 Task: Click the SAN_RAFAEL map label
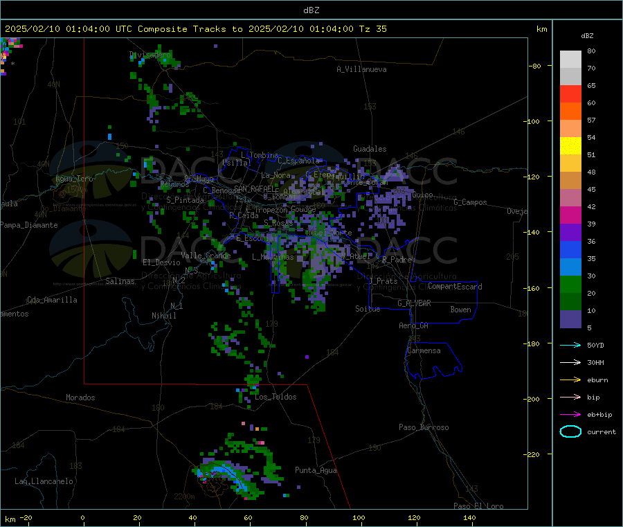(x=254, y=188)
